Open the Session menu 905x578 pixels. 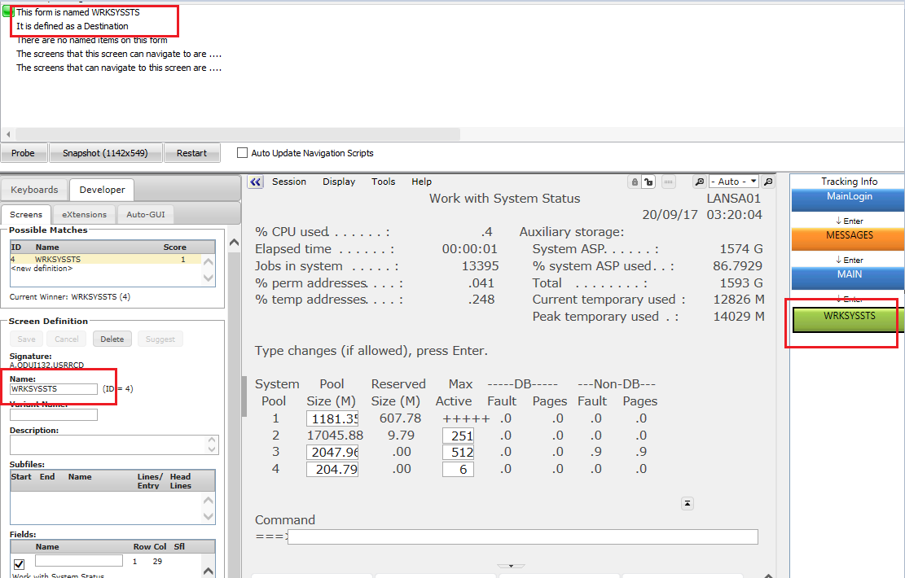point(288,182)
